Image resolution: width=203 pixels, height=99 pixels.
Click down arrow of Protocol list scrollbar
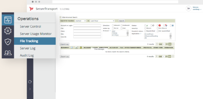(x=127, y=35)
